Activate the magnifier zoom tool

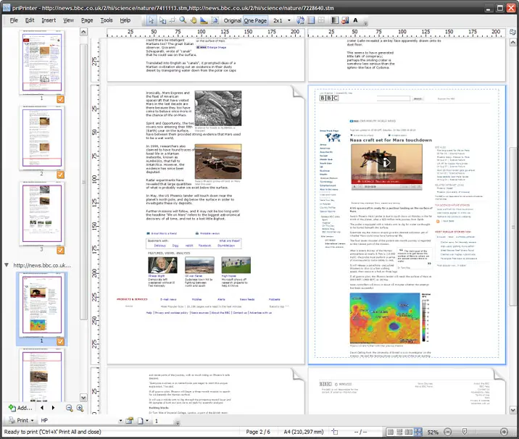(184, 20)
